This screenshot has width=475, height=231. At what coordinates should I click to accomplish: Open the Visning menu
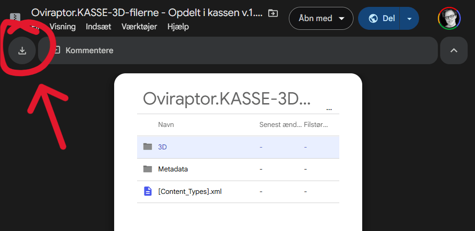(62, 27)
